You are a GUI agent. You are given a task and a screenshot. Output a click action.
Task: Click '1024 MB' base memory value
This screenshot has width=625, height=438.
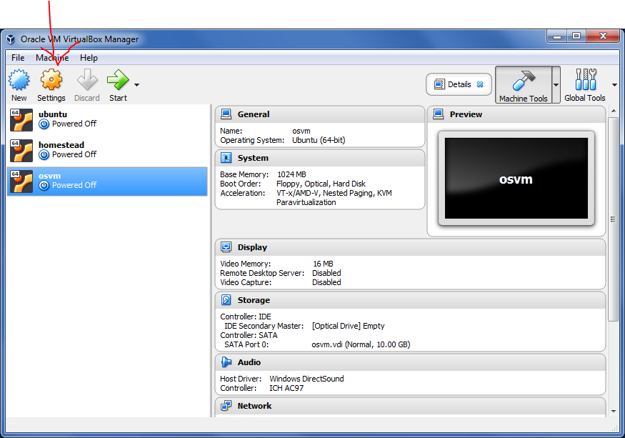pos(291,174)
